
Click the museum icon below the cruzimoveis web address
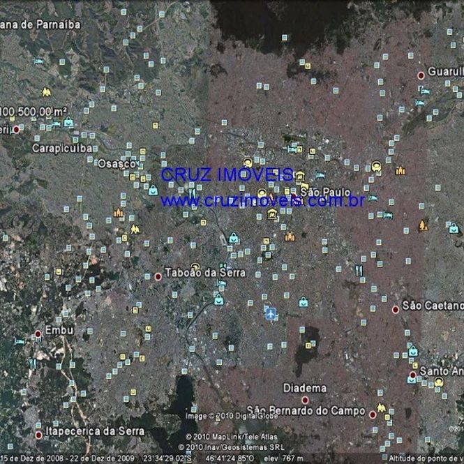(272, 214)
